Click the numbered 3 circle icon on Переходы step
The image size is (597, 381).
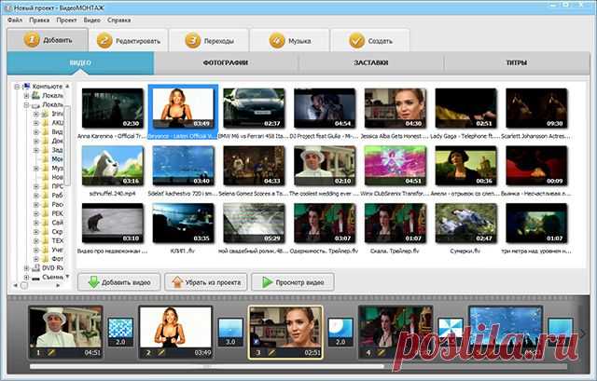pos(193,41)
